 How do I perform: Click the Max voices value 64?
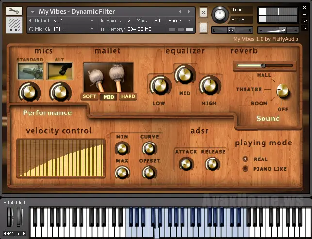(157, 21)
